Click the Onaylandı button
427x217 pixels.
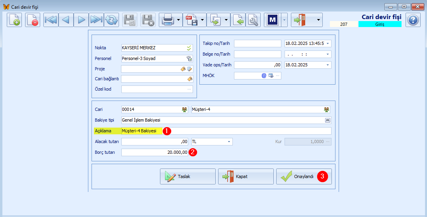(x=304, y=176)
